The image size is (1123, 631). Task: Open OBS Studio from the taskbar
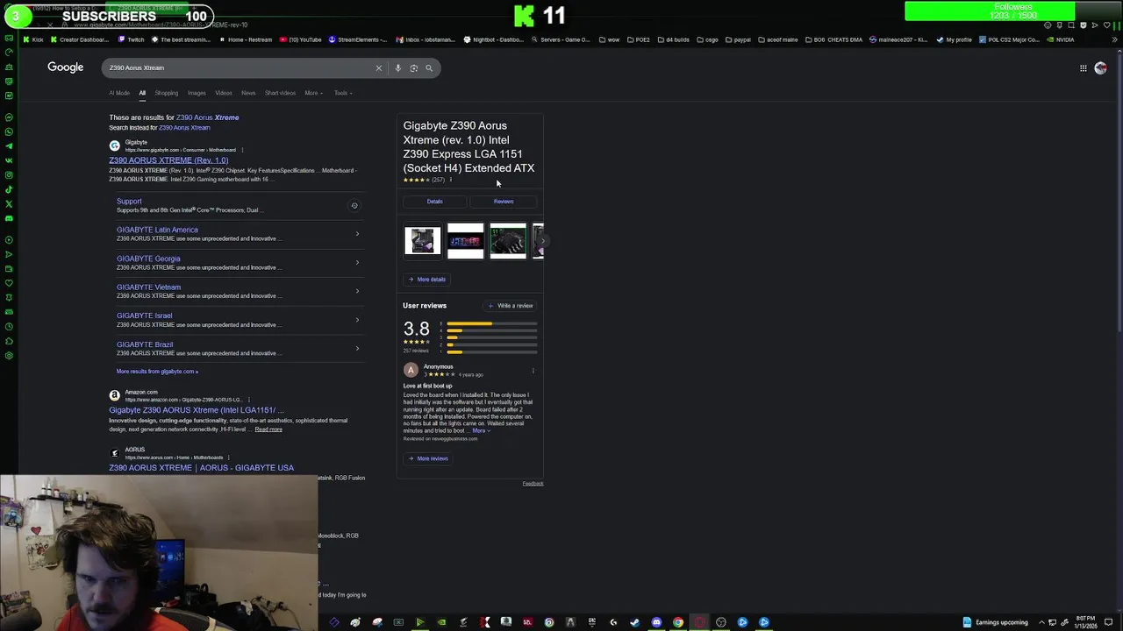click(x=721, y=622)
